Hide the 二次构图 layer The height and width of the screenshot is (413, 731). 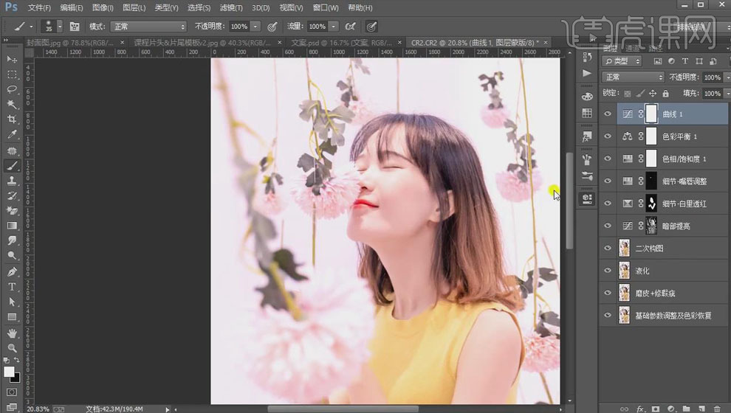608,248
